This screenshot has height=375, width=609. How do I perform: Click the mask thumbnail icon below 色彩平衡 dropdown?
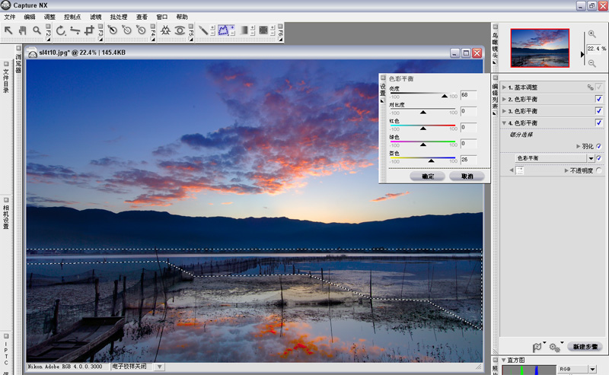520,170
